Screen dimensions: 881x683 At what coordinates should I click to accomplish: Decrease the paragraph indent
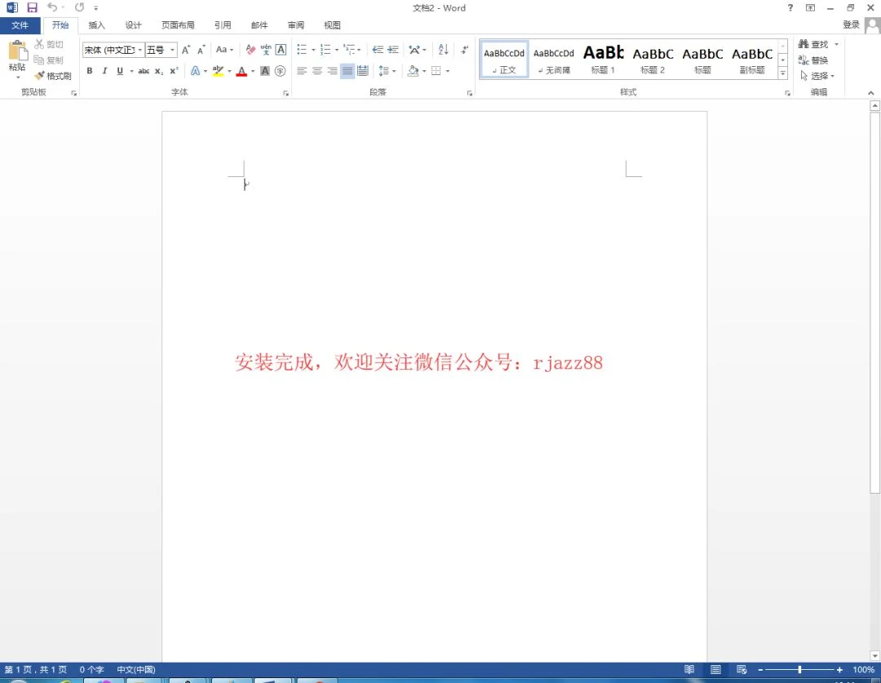coord(378,50)
